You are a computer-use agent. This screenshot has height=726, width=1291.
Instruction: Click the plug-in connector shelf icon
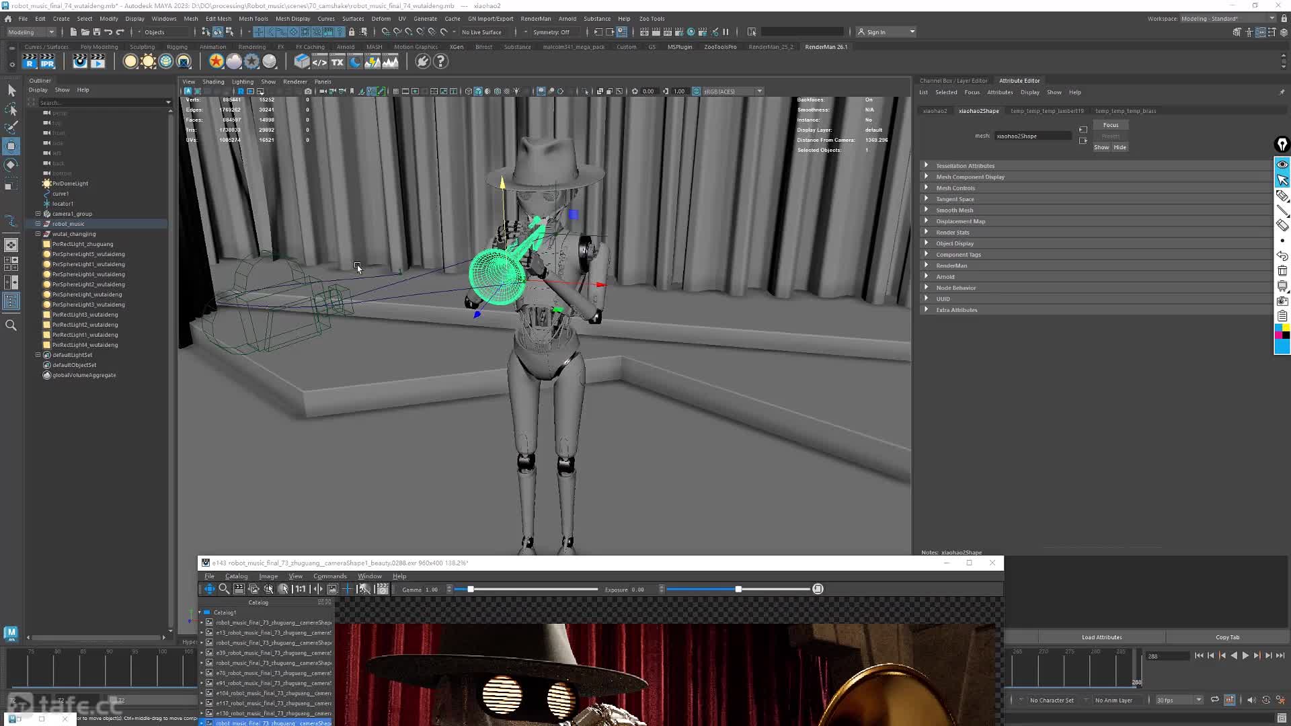tap(422, 62)
